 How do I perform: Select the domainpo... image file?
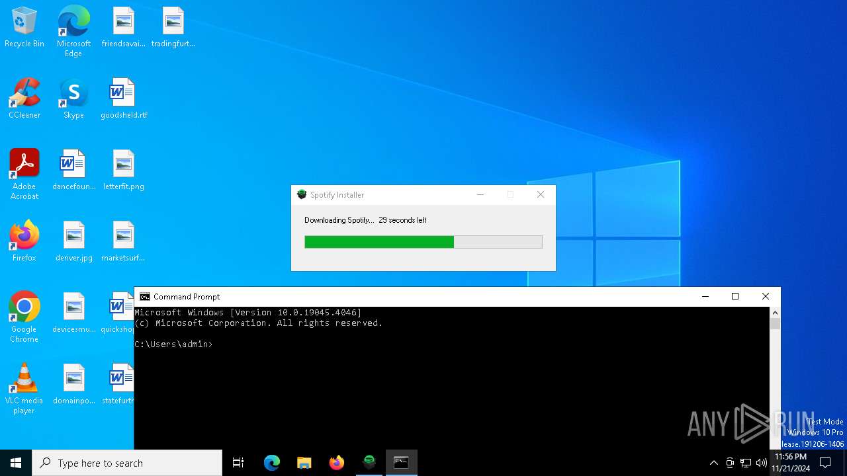coord(73,385)
